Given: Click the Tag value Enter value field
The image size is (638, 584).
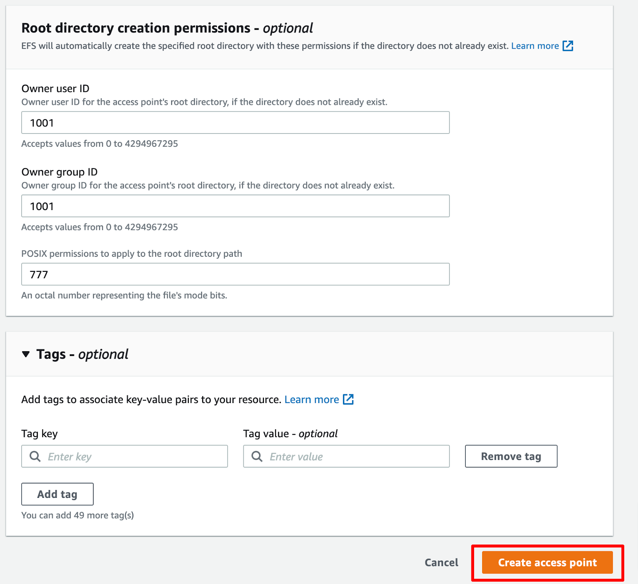Looking at the screenshot, I should (x=346, y=456).
